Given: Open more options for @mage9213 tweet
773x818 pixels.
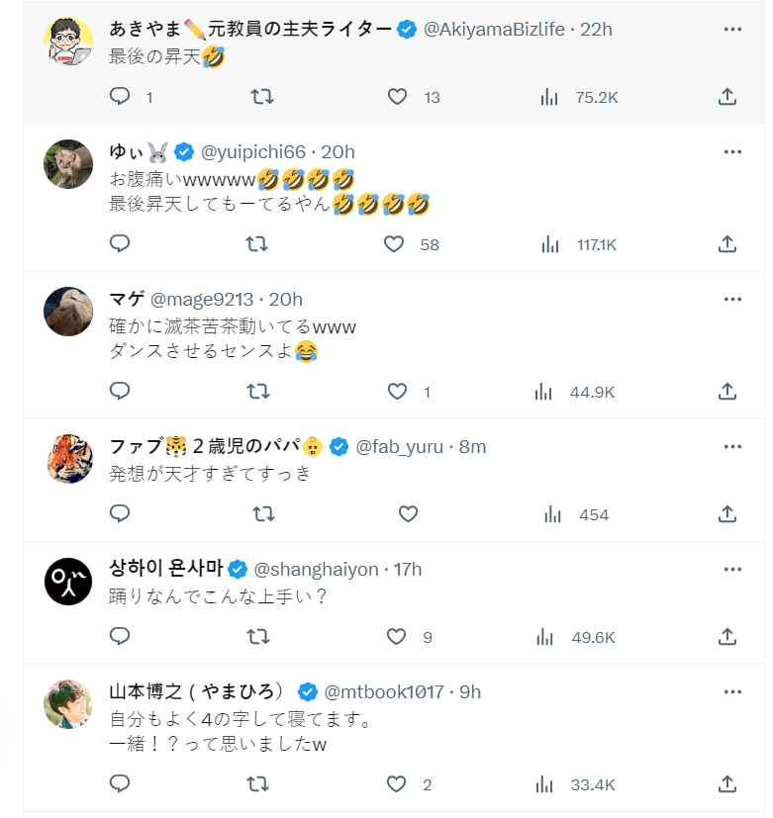Looking at the screenshot, I should [x=732, y=299].
